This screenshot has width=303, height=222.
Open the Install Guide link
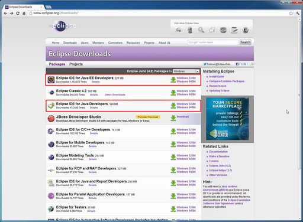point(217,77)
